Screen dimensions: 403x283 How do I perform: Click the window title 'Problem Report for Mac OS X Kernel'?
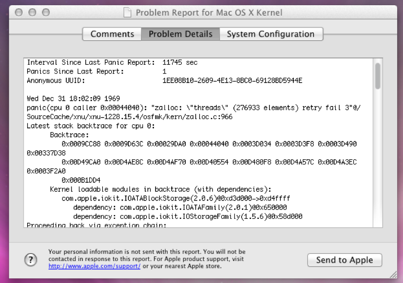coord(209,13)
